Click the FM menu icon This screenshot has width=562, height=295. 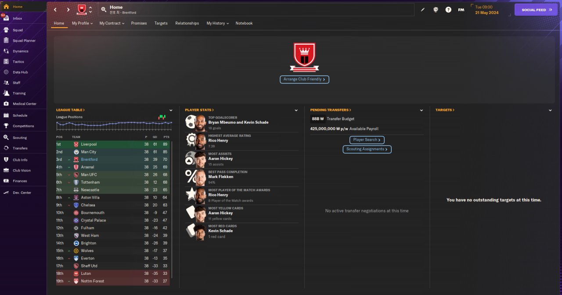coord(461,10)
